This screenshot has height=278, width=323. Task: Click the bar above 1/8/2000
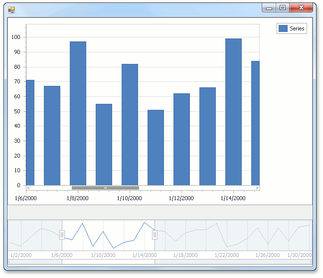pos(78,113)
